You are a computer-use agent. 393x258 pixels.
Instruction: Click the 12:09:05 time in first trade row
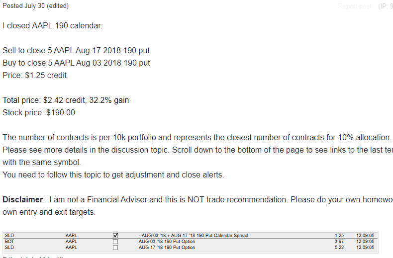(x=365, y=236)
